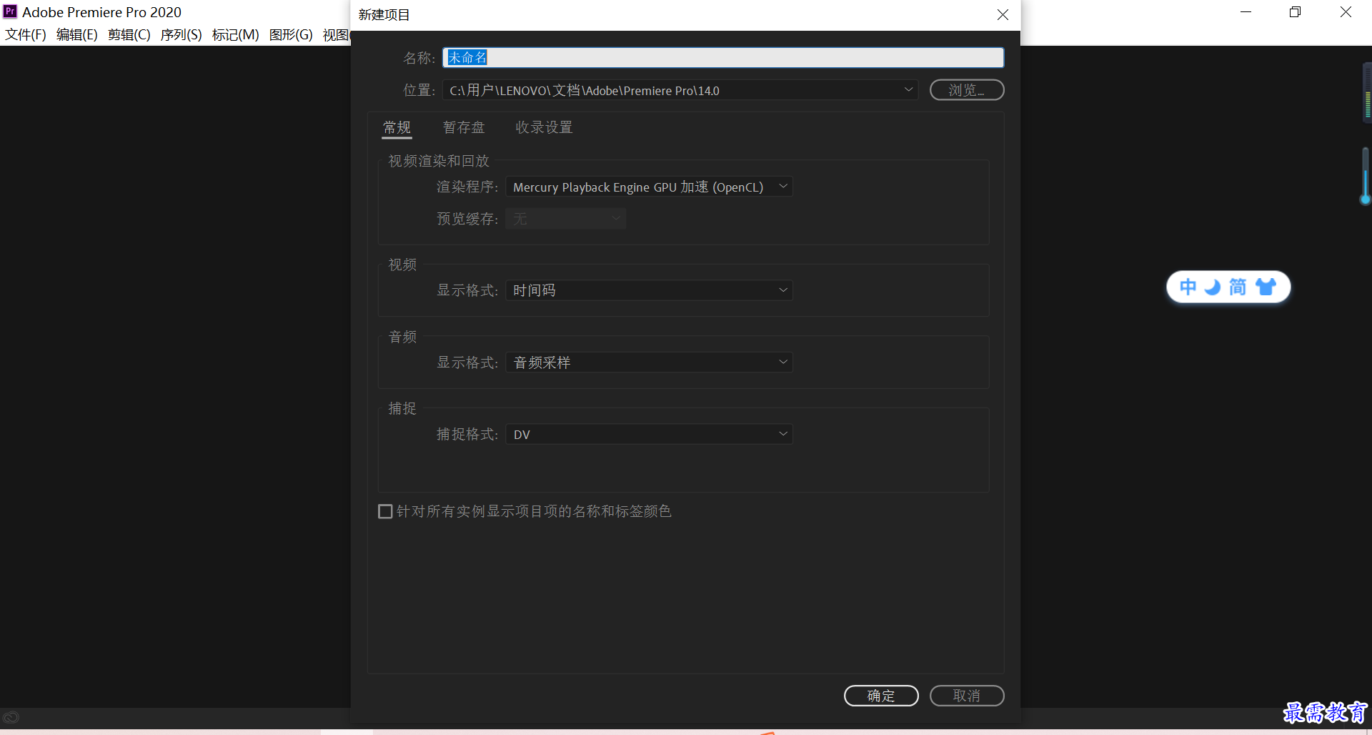This screenshot has width=1372, height=735.
Task: Open the 剪辑(C) menu
Action: click(x=129, y=34)
